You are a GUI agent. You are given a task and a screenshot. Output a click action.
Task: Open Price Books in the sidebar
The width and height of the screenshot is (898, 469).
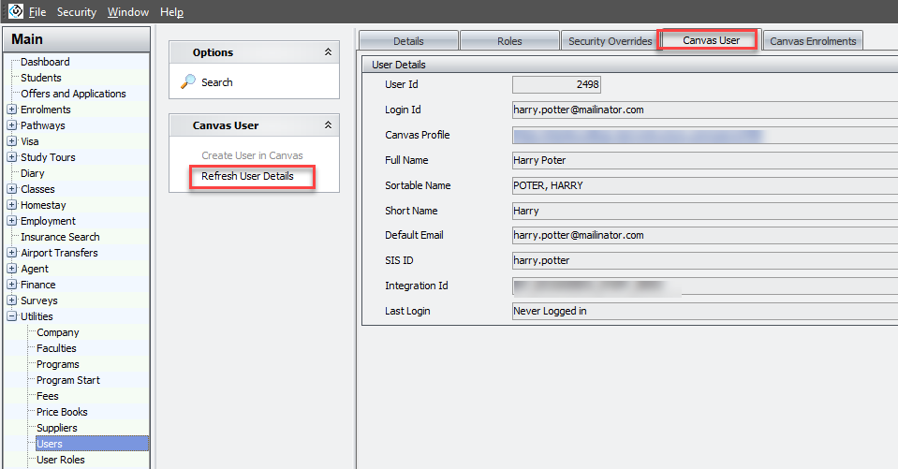tap(62, 412)
